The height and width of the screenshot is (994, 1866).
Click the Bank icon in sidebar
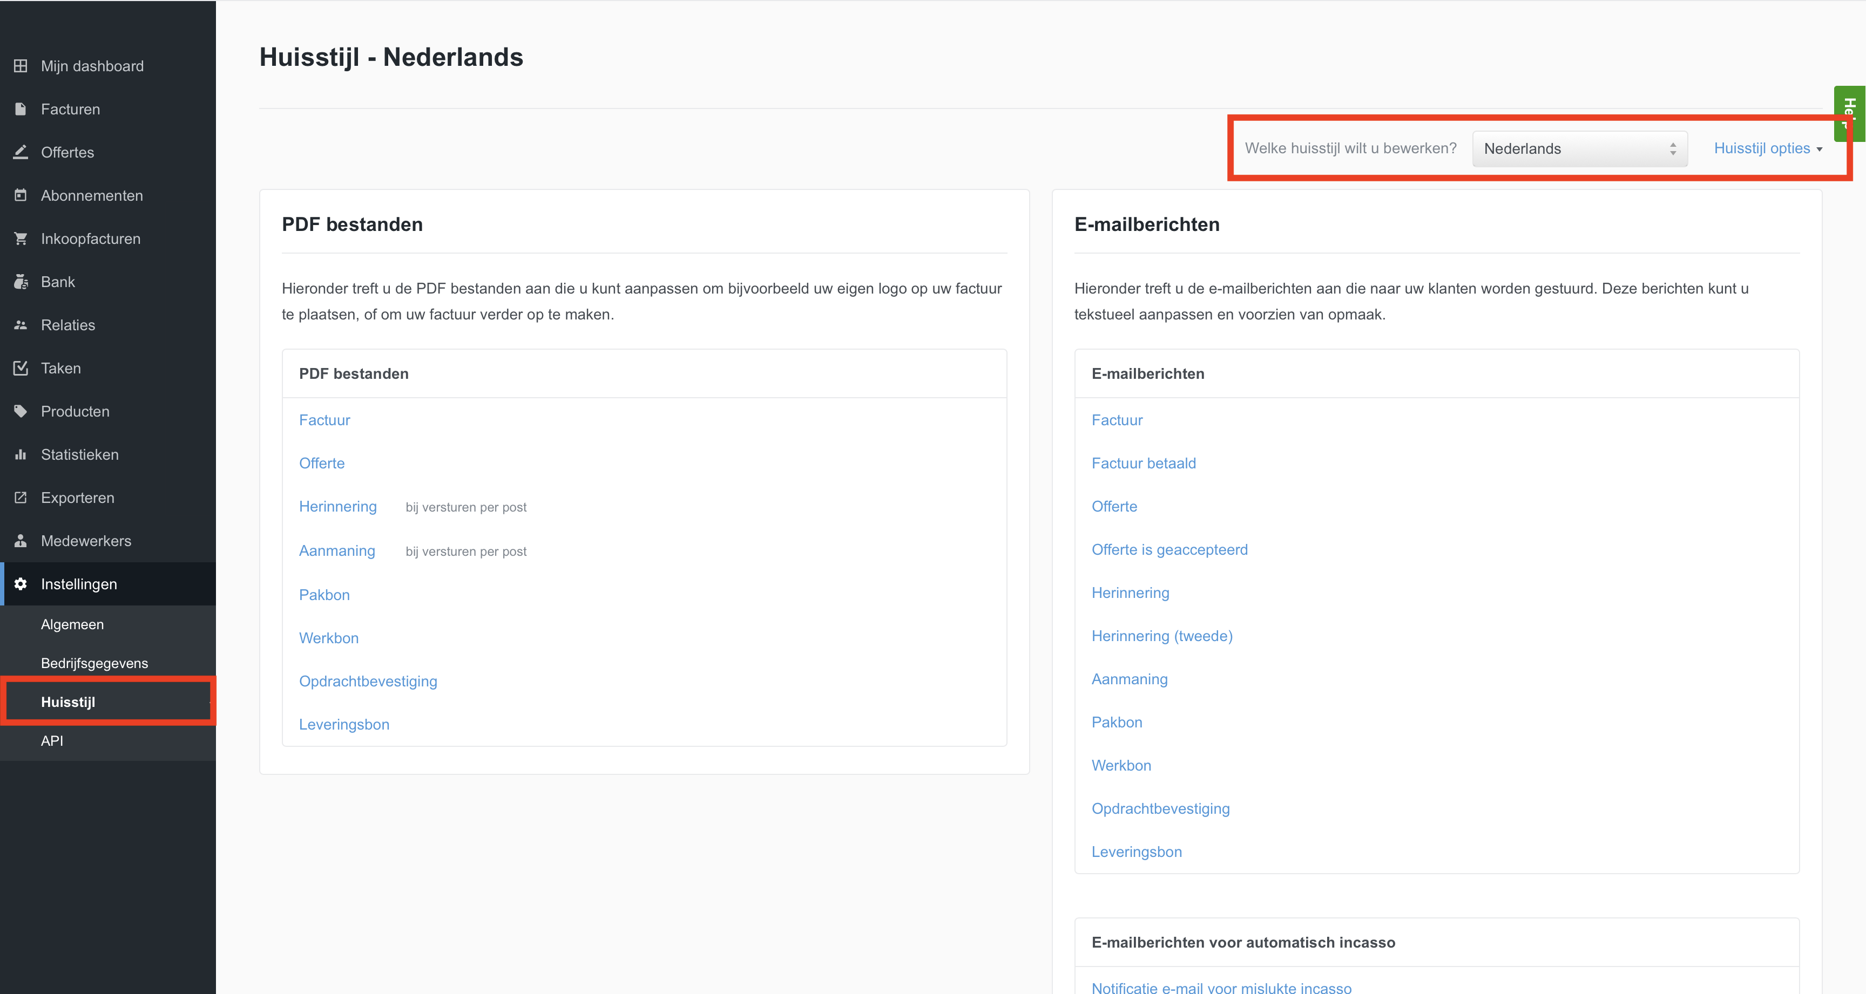point(21,282)
